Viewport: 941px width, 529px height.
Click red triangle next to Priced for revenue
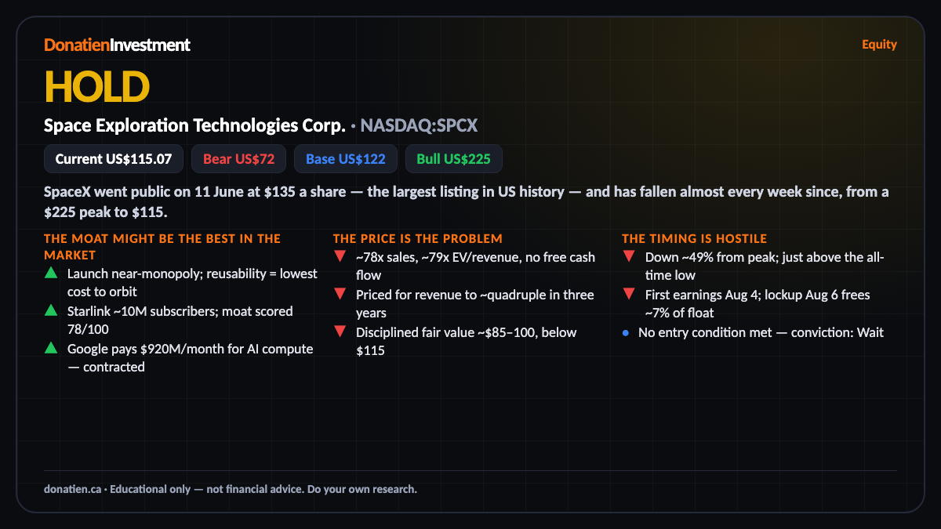pyautogui.click(x=340, y=295)
